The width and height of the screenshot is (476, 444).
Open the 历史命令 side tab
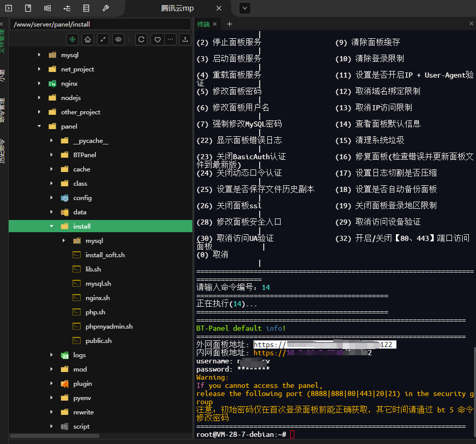point(3,151)
